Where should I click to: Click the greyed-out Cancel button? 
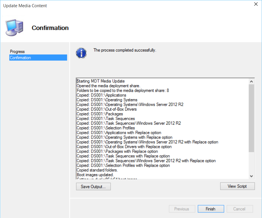pyautogui.click(x=239, y=209)
